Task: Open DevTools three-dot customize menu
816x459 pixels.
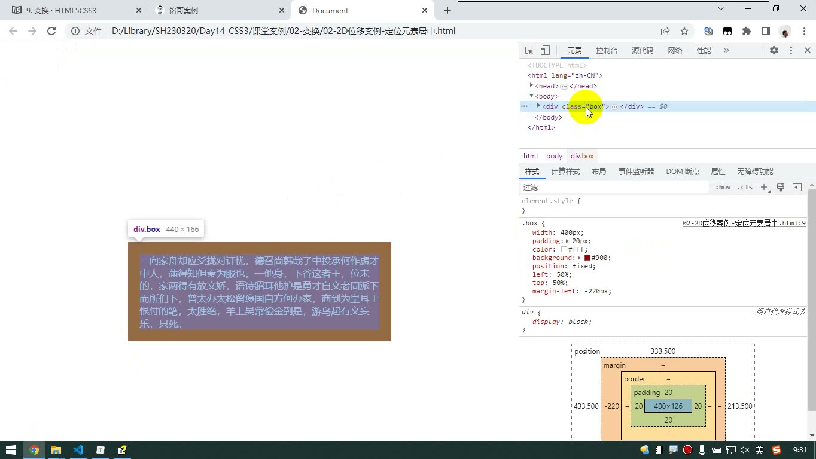Action: 791,51
